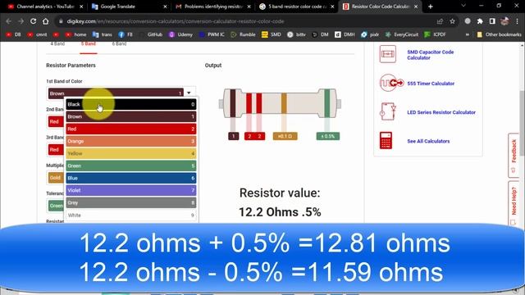Image resolution: width=525 pixels, height=295 pixels.
Task: Click the Feedback side button
Action: (x=514, y=155)
